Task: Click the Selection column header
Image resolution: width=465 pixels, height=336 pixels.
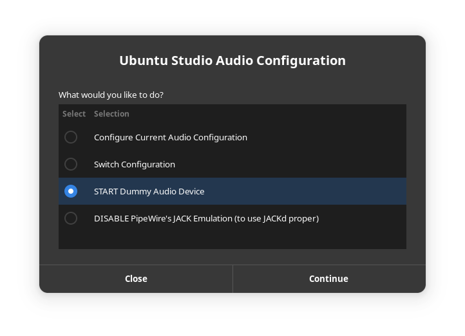Action: click(111, 114)
